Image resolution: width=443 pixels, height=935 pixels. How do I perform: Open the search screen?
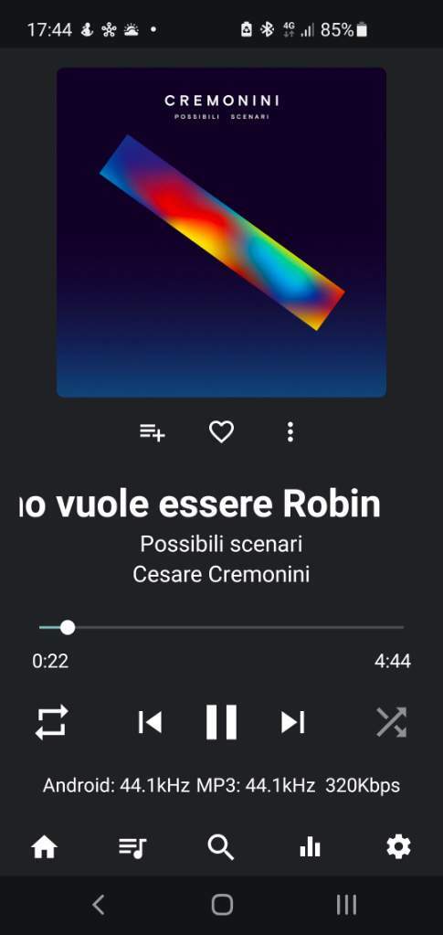point(221,846)
